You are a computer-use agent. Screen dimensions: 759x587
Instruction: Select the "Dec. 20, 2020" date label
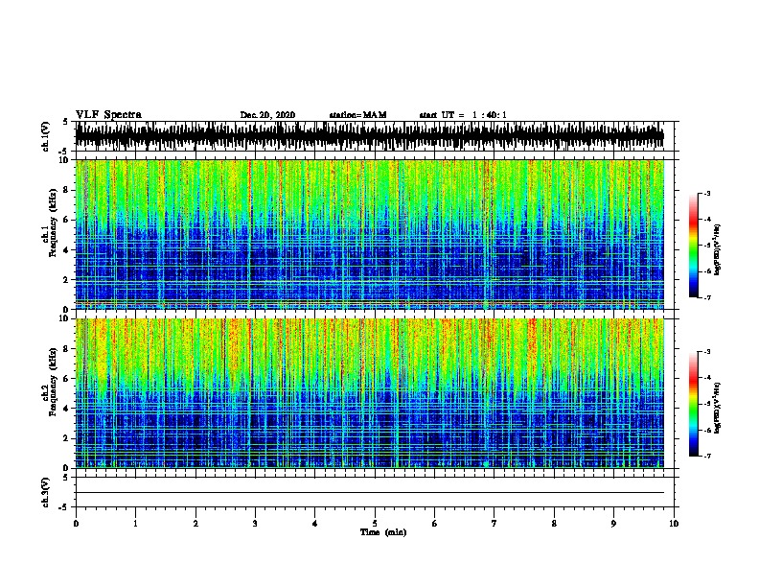tap(267, 115)
